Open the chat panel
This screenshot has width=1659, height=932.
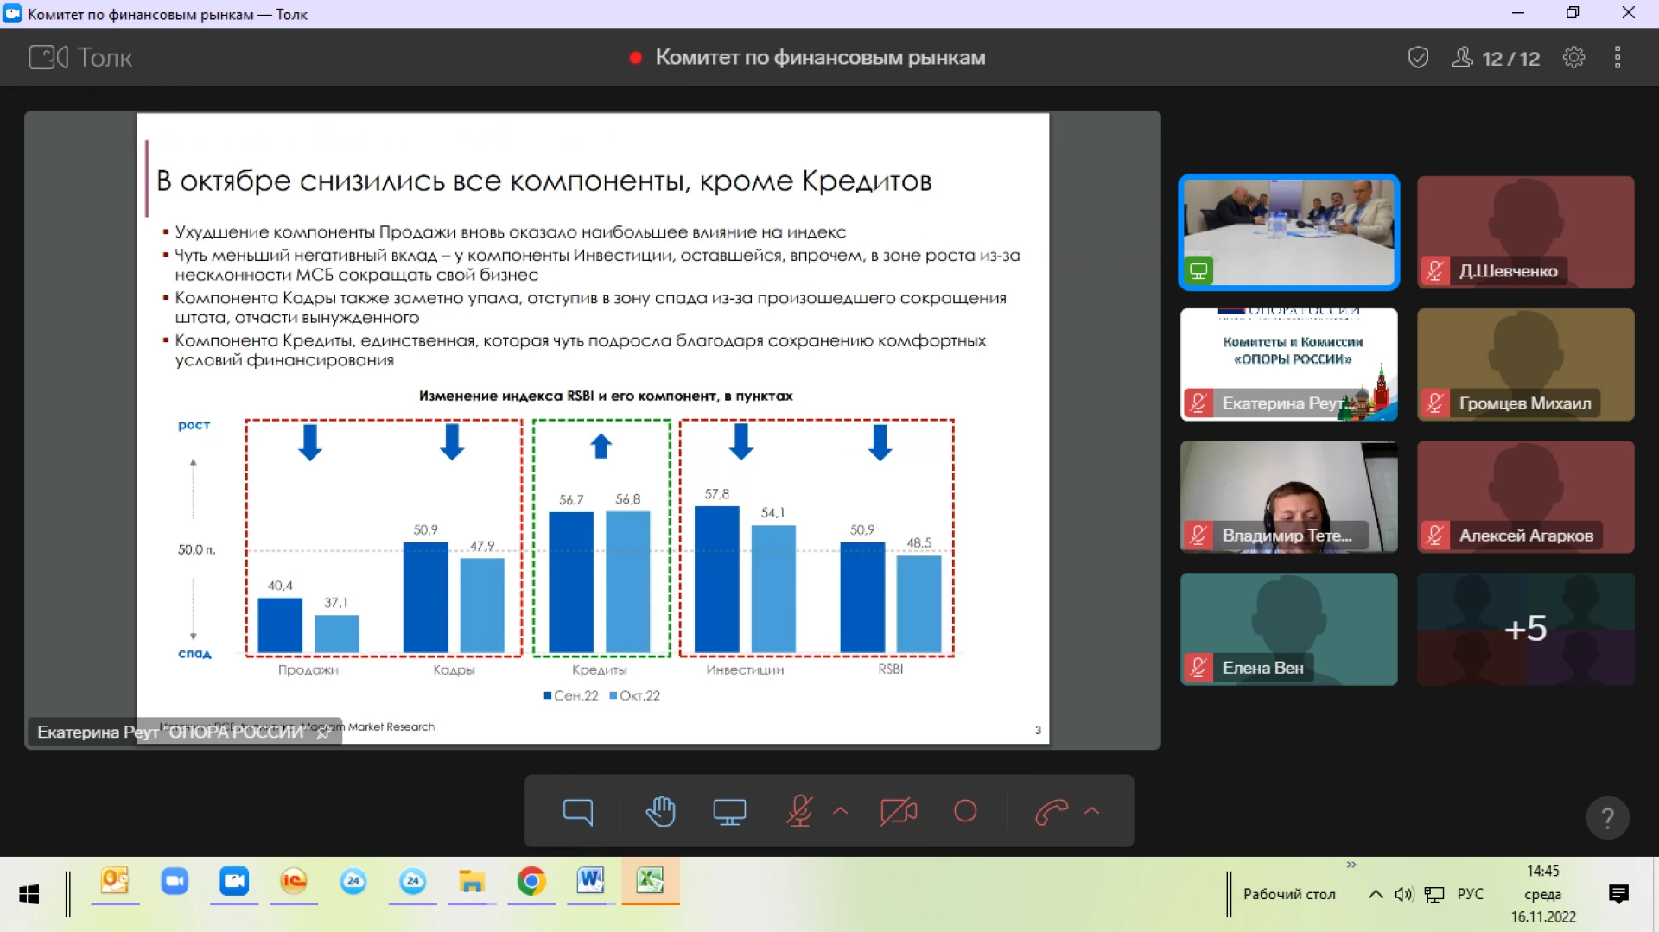coord(577,811)
